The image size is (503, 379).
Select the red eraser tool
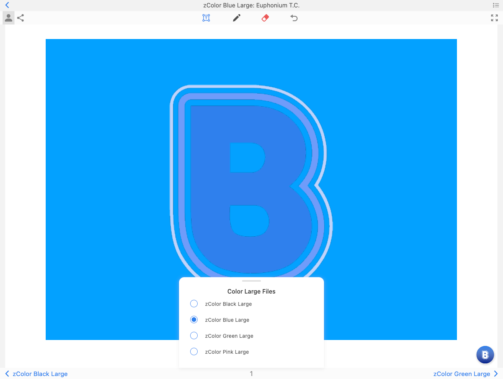tap(265, 18)
